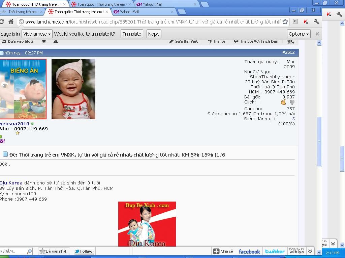Click the Kaspersky extension icon in toolbar
345x258 pixels.
coord(306,22)
